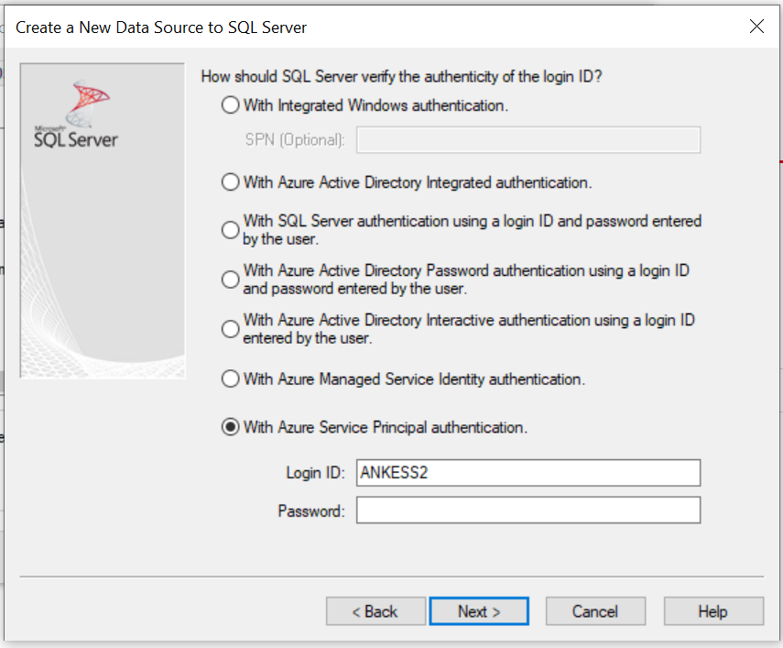
Task: Click the dialog title bar text
Action: pos(161,27)
